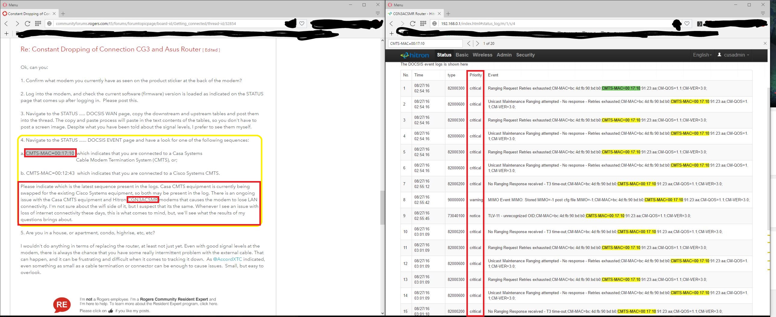Open Opera Menu in the left window
Image resolution: width=776 pixels, height=317 pixels.
point(11,5)
